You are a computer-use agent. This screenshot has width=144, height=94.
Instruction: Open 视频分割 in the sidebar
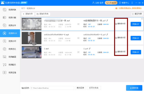click(x=10, y=17)
